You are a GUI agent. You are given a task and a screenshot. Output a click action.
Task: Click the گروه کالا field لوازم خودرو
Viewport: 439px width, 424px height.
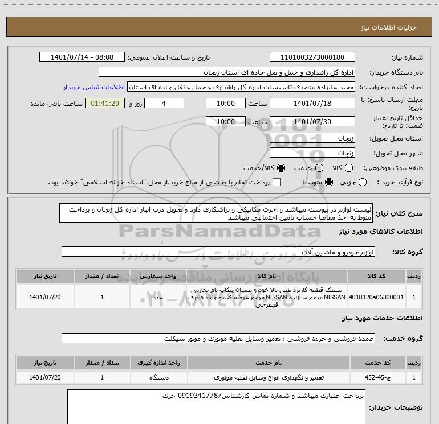218,252
